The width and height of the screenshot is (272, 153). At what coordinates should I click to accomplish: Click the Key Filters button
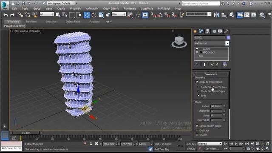coord(212,149)
